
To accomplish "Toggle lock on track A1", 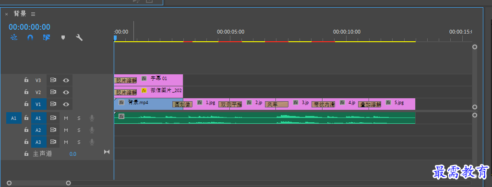I will click(x=27, y=118).
